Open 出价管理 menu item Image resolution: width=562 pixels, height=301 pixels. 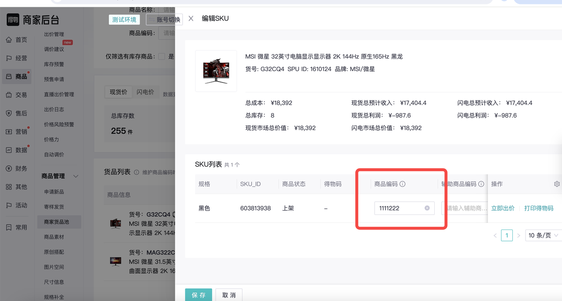coord(54,34)
